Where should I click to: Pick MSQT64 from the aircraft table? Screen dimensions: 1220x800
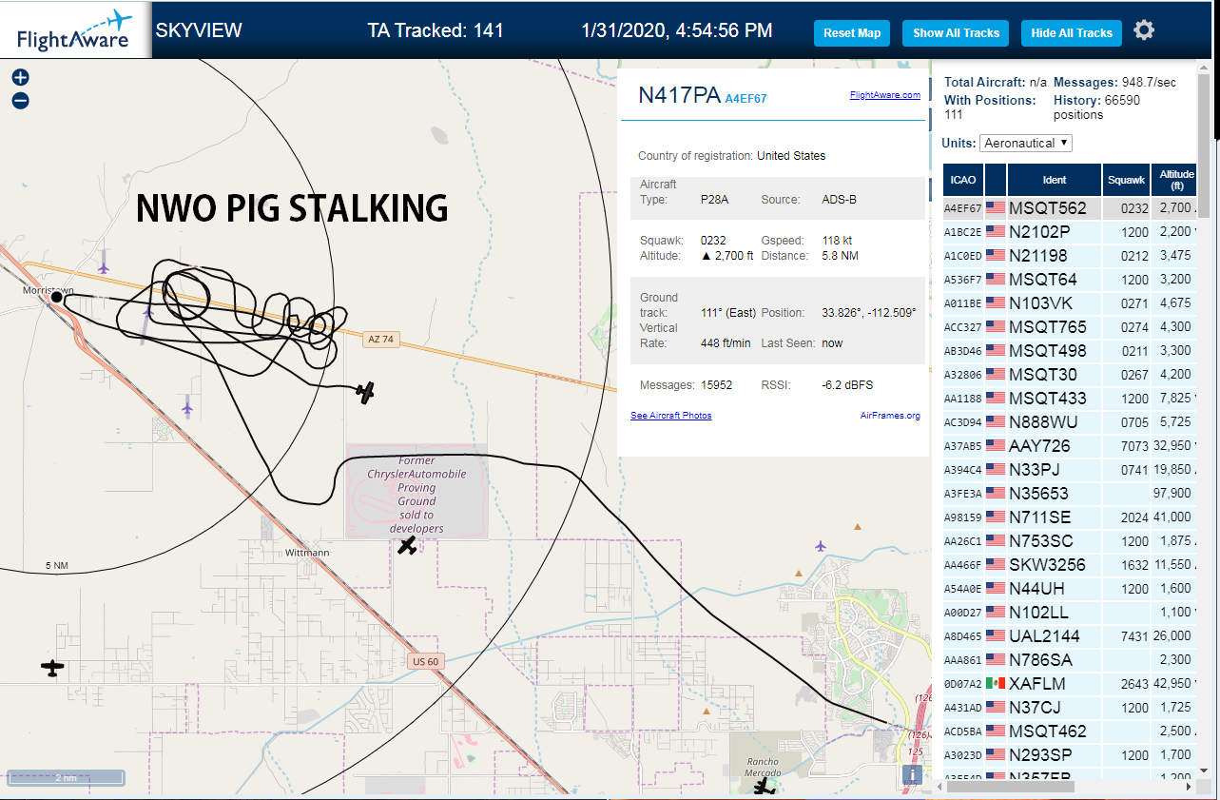click(x=1043, y=280)
